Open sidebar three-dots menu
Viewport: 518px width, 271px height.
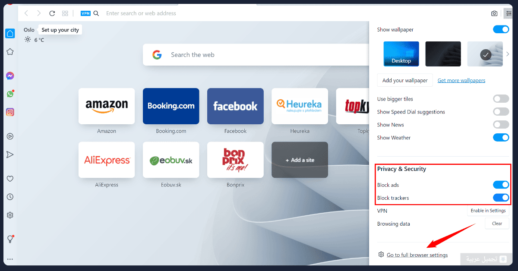[10, 259]
